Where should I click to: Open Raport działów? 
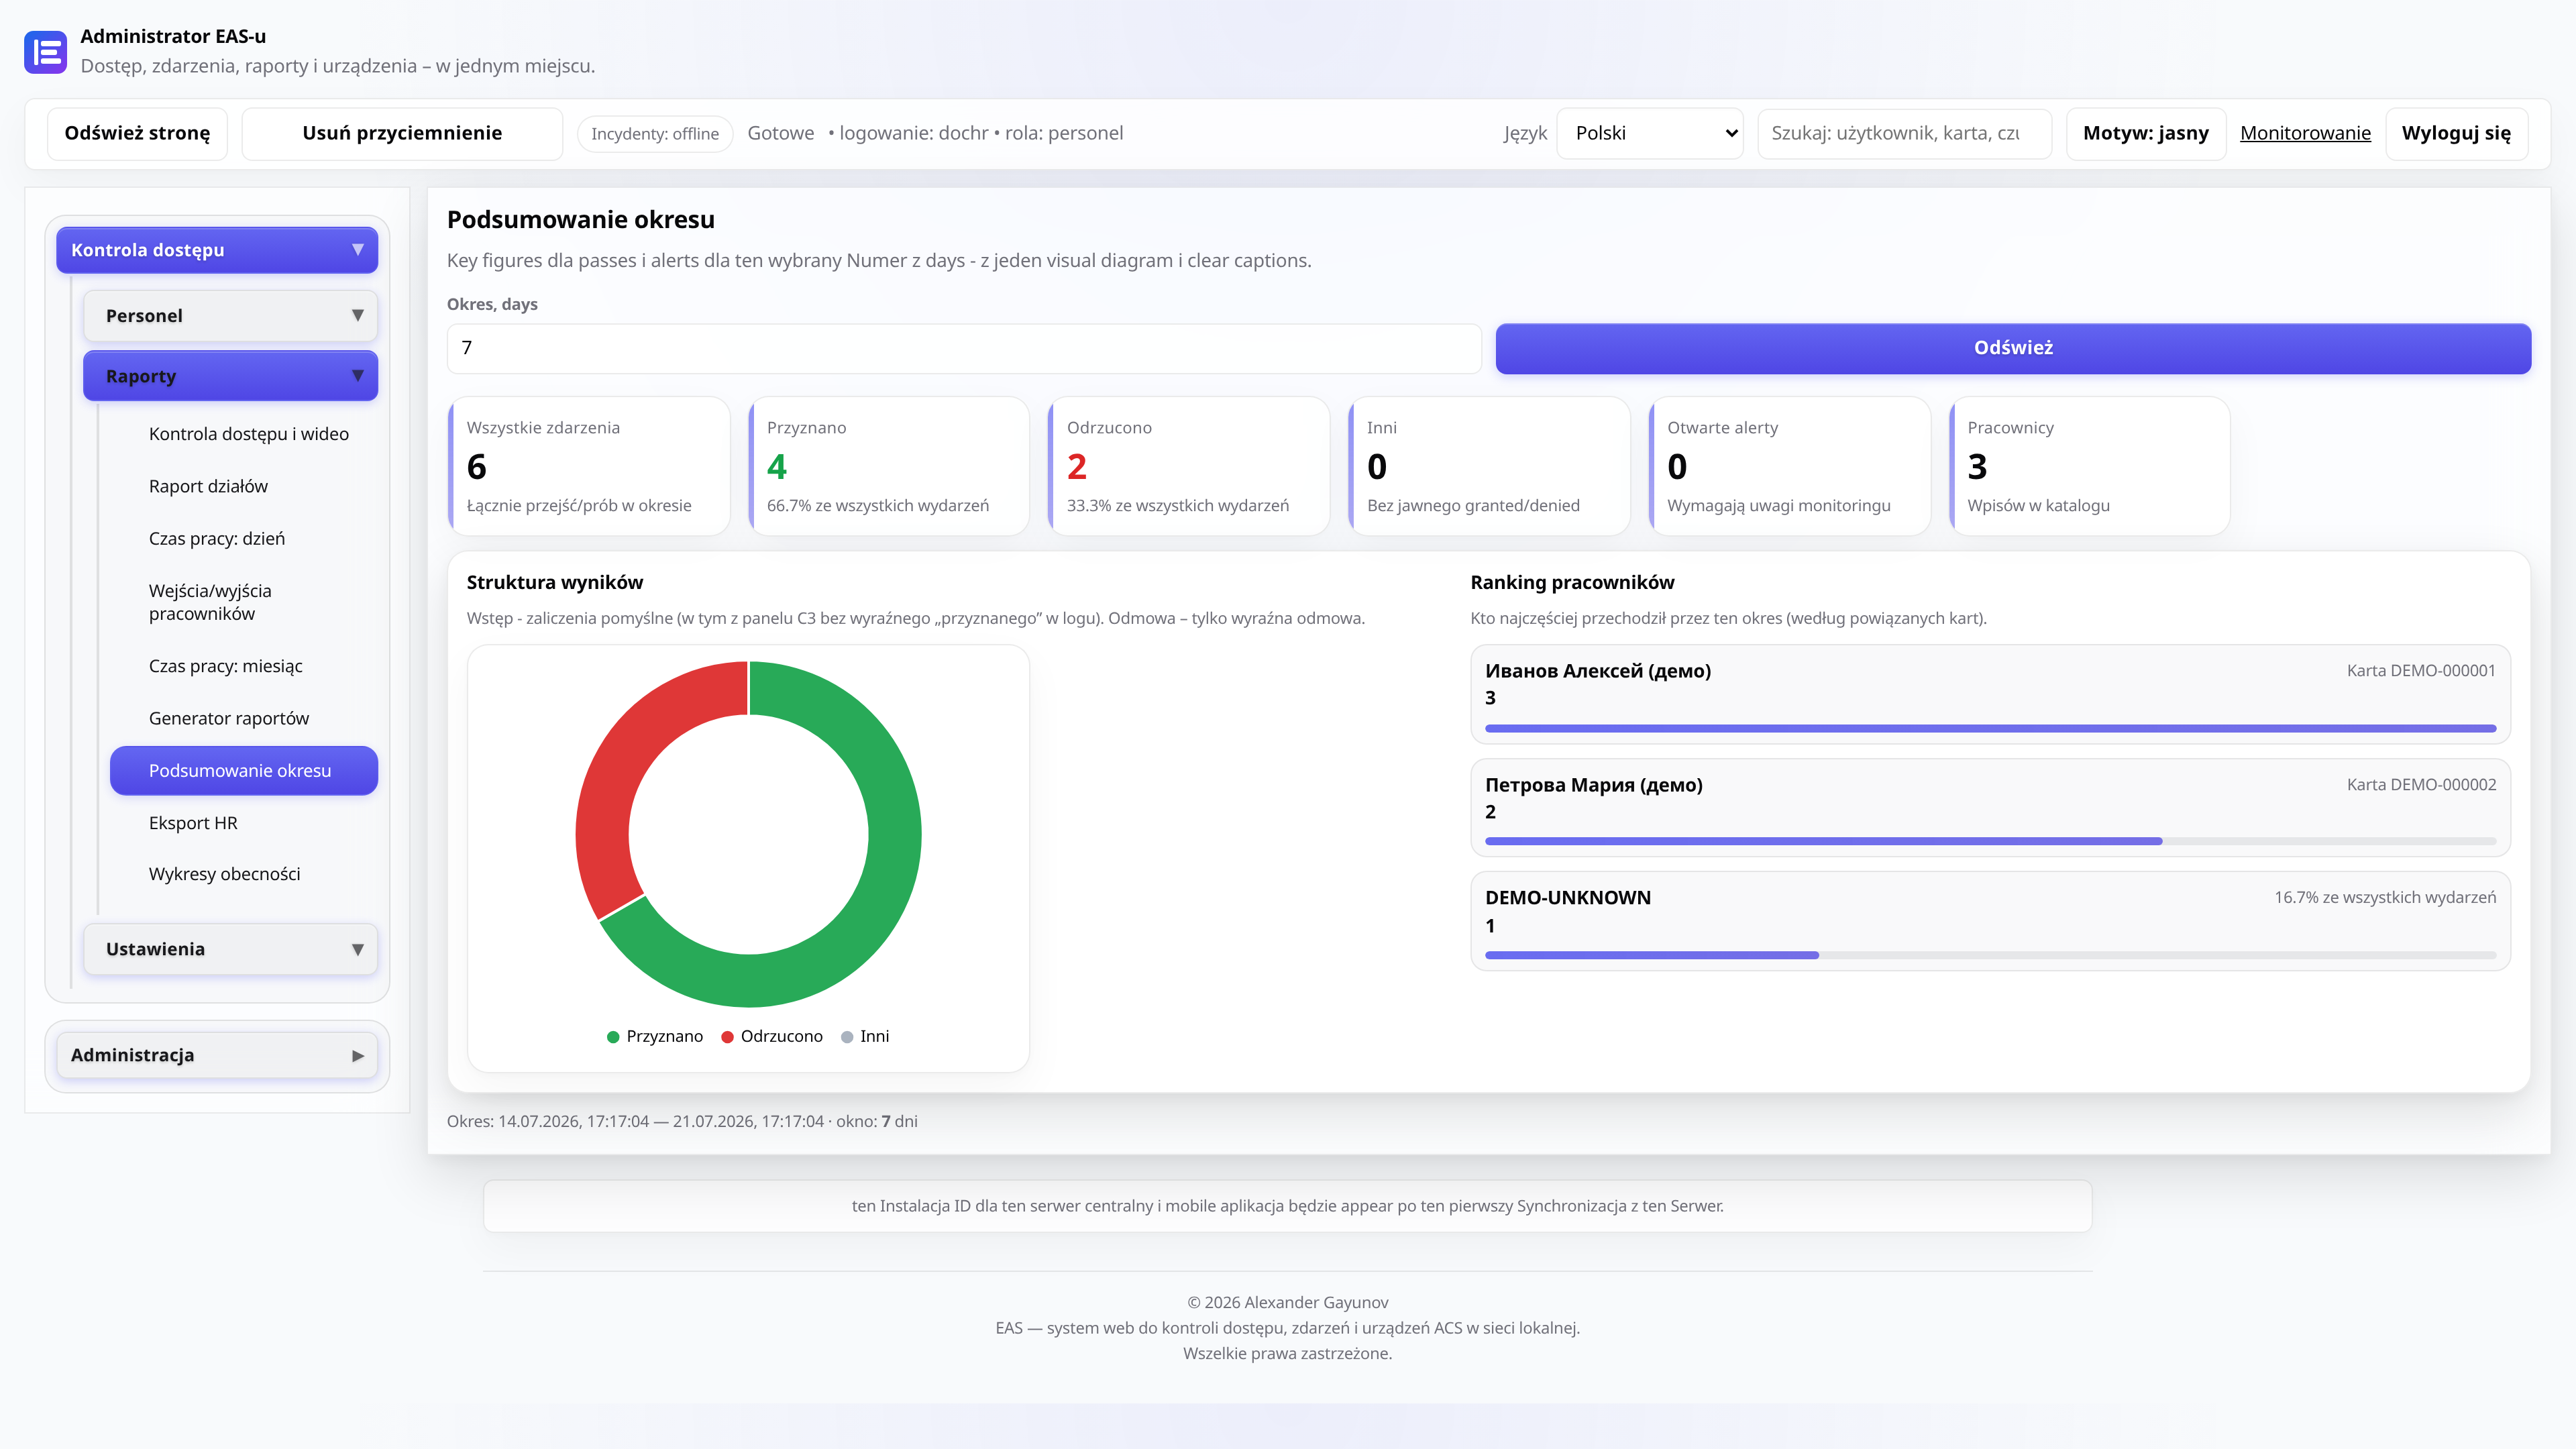[x=208, y=486]
